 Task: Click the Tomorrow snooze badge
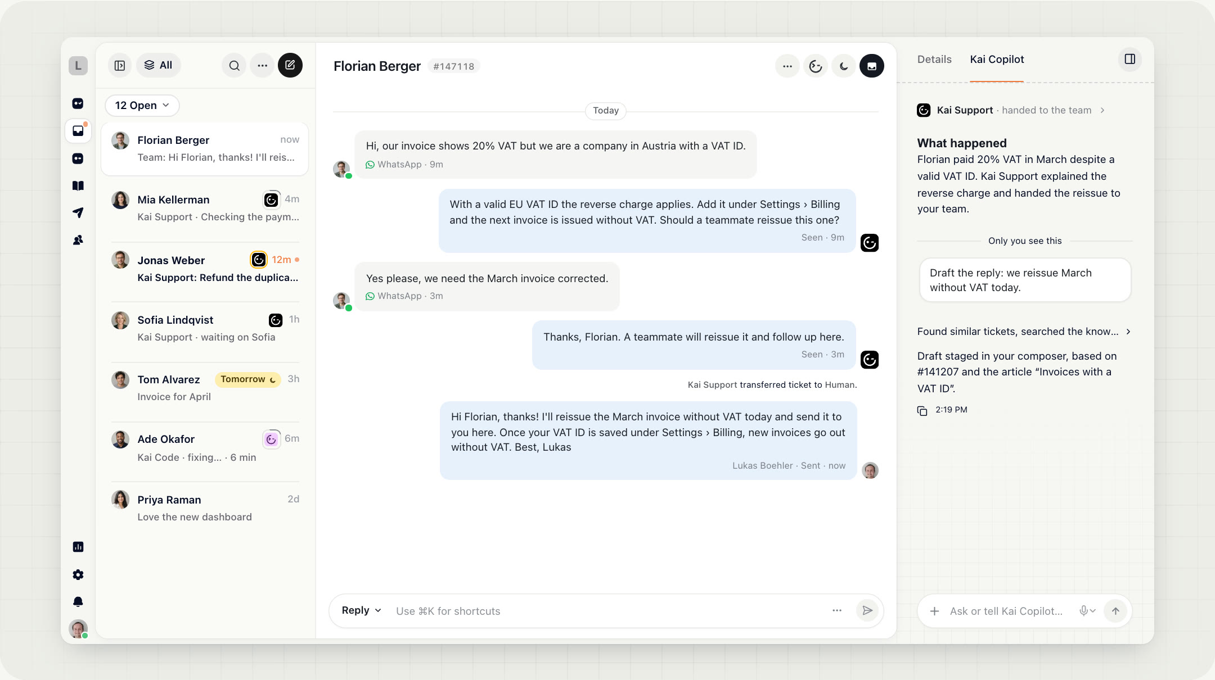click(248, 379)
